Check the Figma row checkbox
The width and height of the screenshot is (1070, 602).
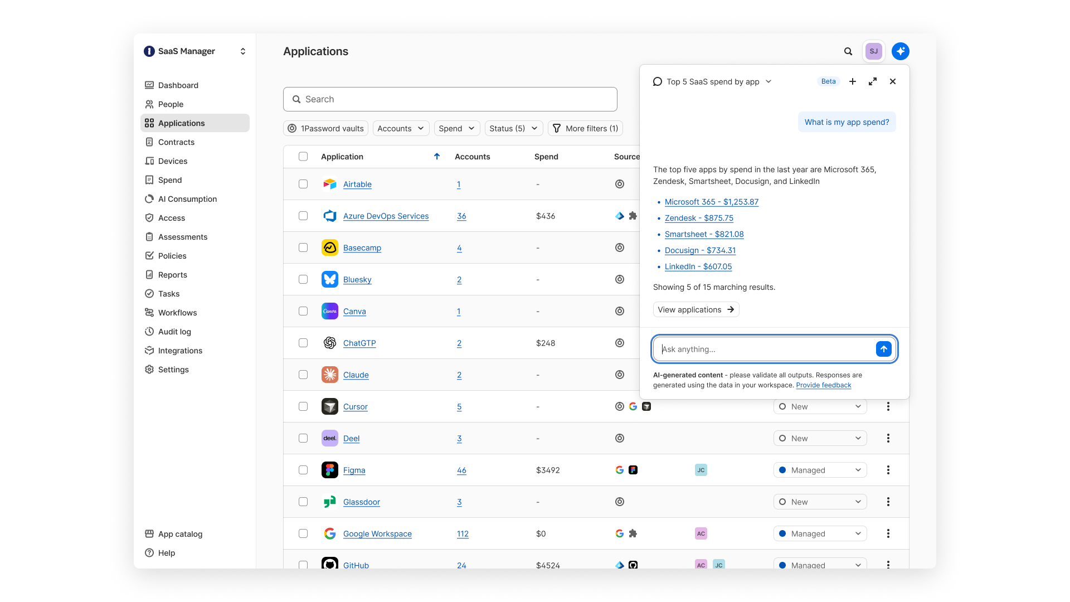pyautogui.click(x=303, y=470)
